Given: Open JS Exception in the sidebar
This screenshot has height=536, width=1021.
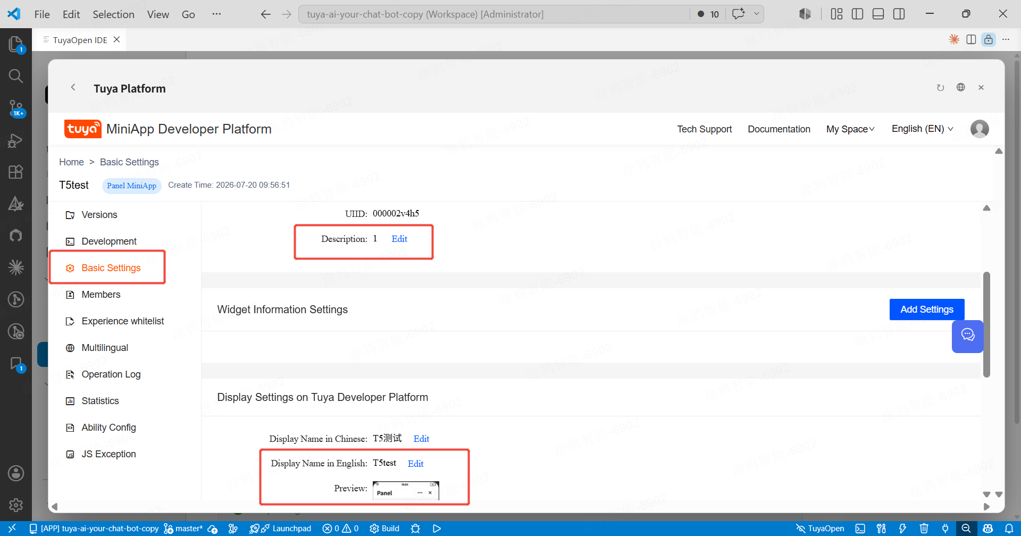Looking at the screenshot, I should (x=108, y=454).
